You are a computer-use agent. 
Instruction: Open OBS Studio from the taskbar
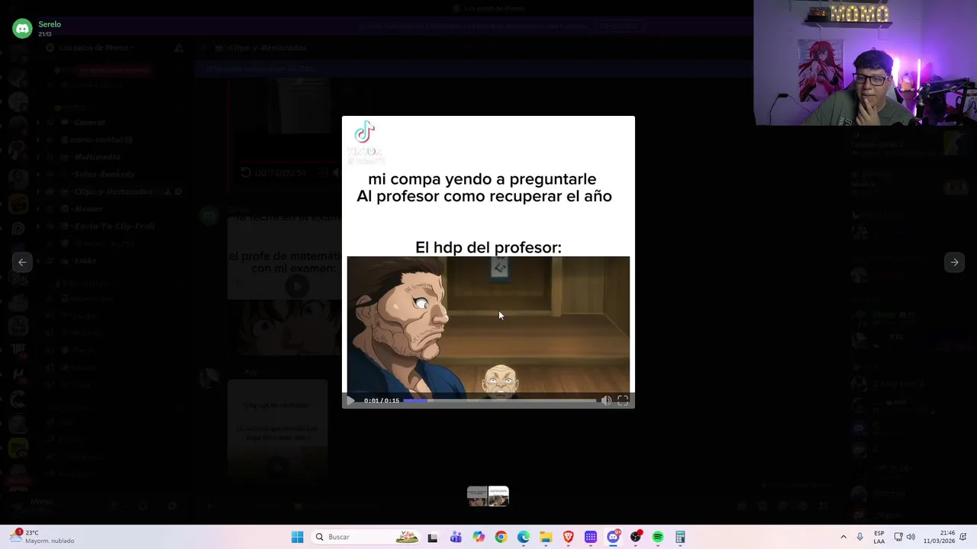tap(636, 537)
